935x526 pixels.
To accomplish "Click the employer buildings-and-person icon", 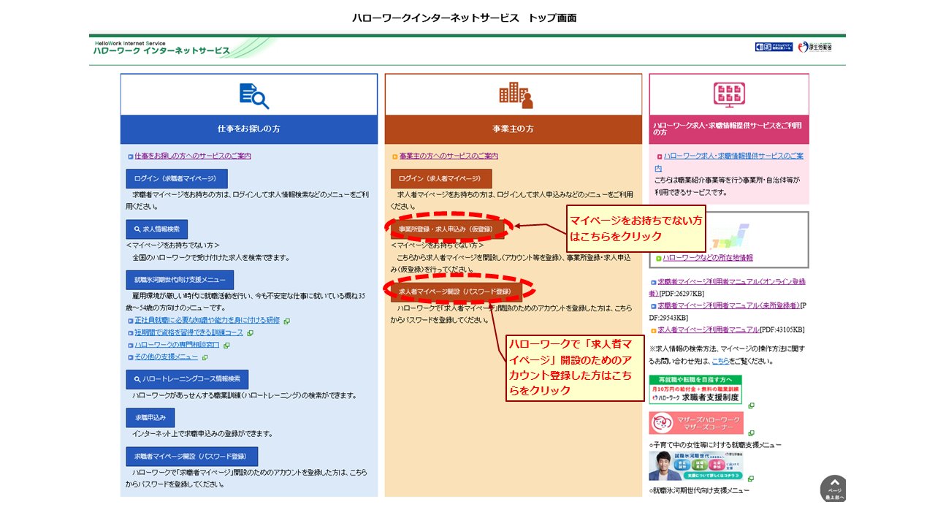I will click(x=516, y=95).
